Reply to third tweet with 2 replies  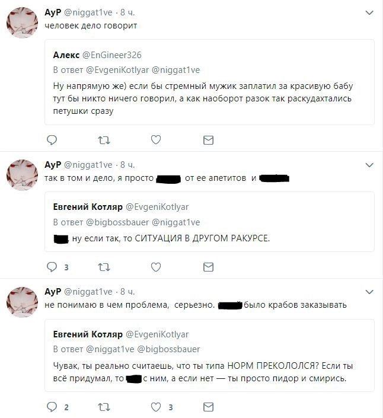[x=52, y=407]
